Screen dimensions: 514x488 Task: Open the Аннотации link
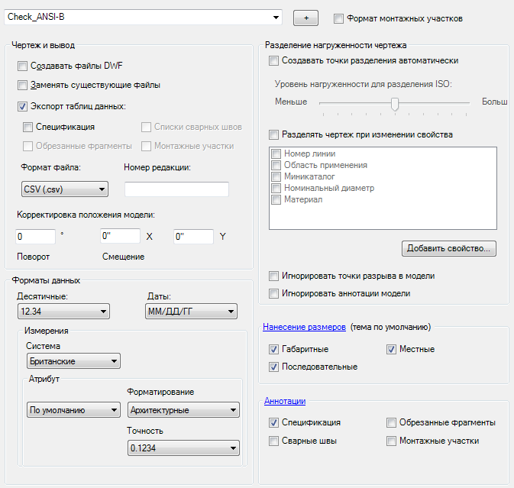pyautogui.click(x=285, y=400)
